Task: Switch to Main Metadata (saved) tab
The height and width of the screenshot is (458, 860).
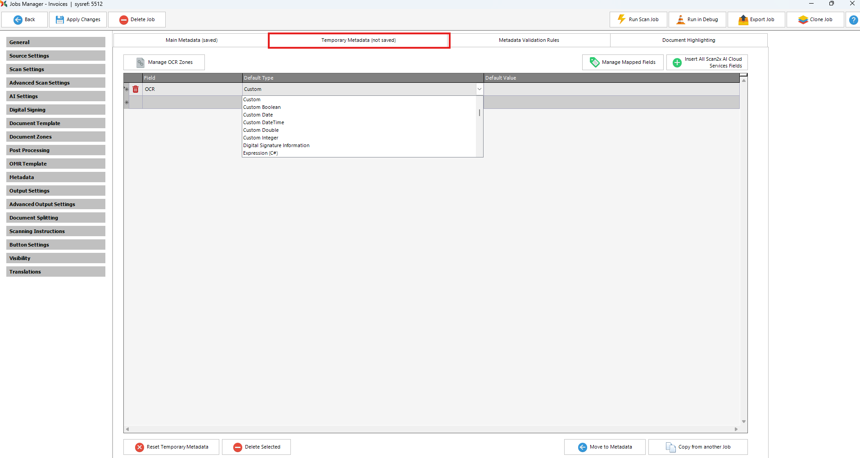Action: pos(191,40)
